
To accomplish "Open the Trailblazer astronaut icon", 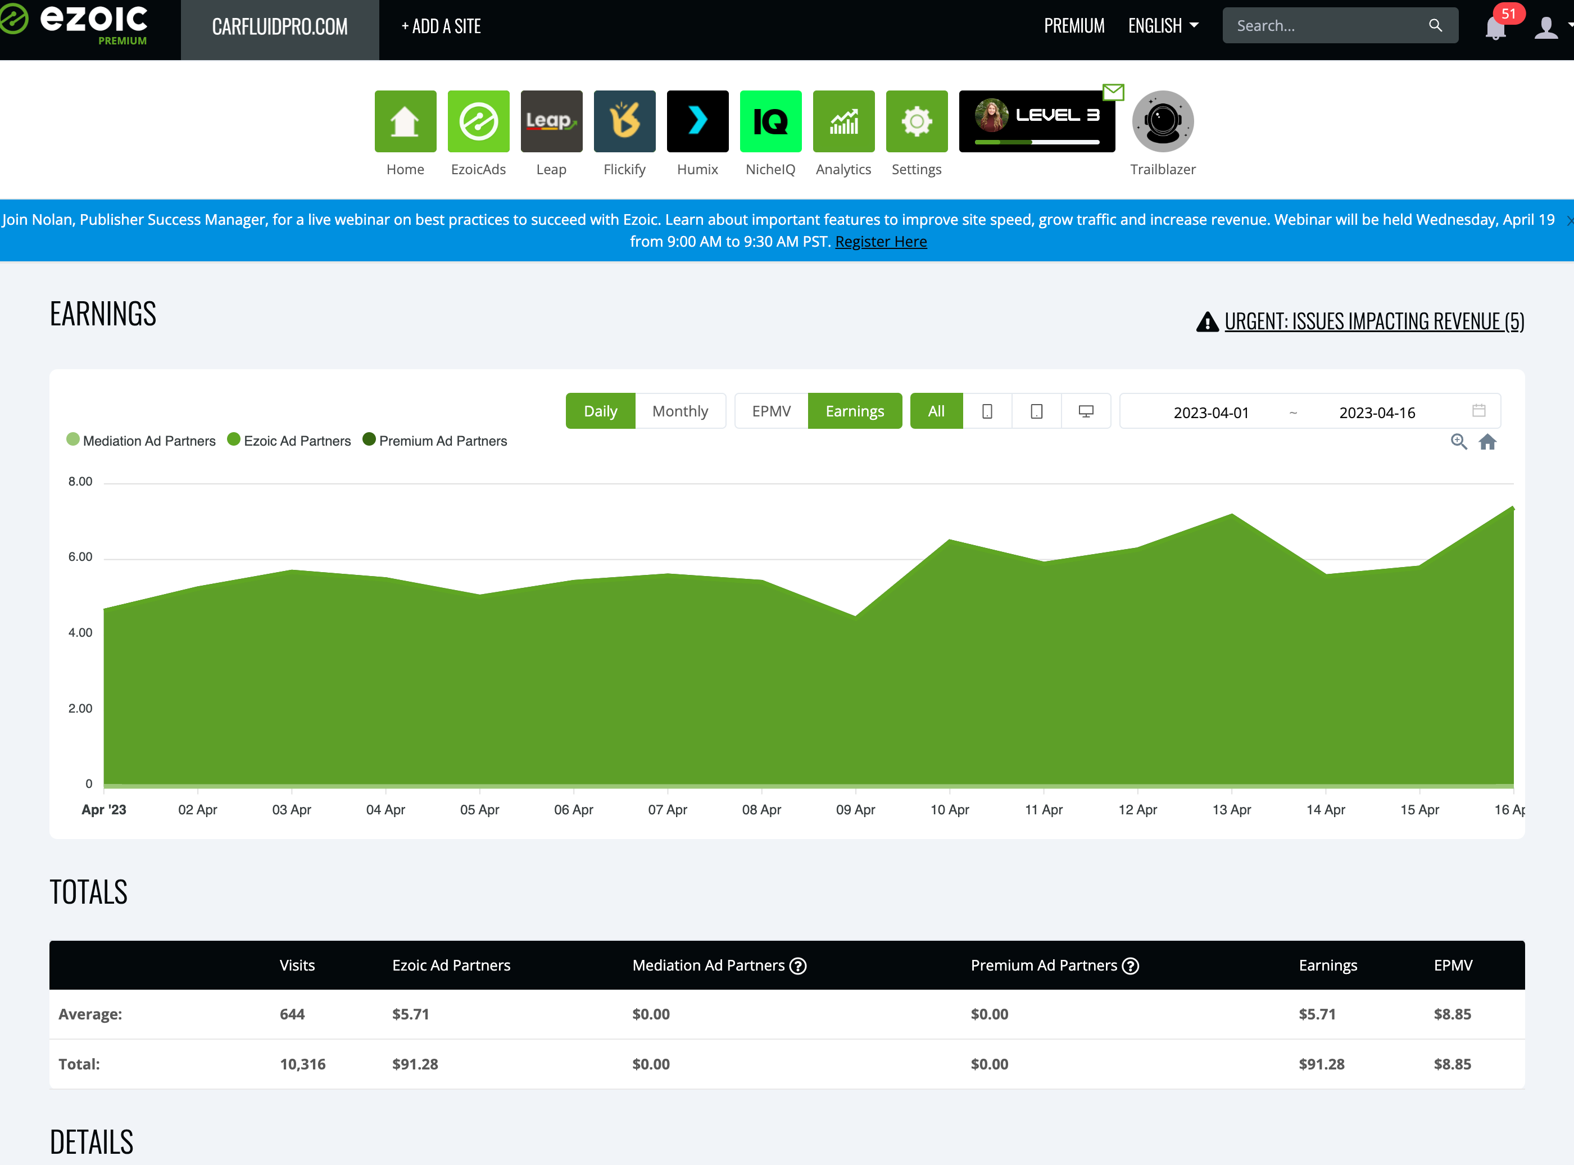I will click(x=1163, y=121).
